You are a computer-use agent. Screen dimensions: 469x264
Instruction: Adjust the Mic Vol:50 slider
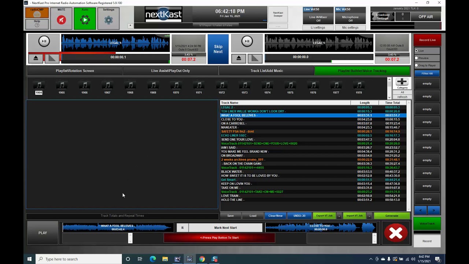350,10
